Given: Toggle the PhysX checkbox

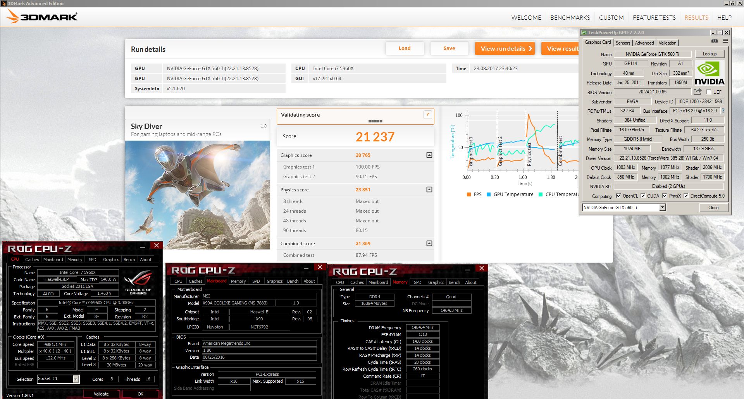Looking at the screenshot, I should point(665,196).
